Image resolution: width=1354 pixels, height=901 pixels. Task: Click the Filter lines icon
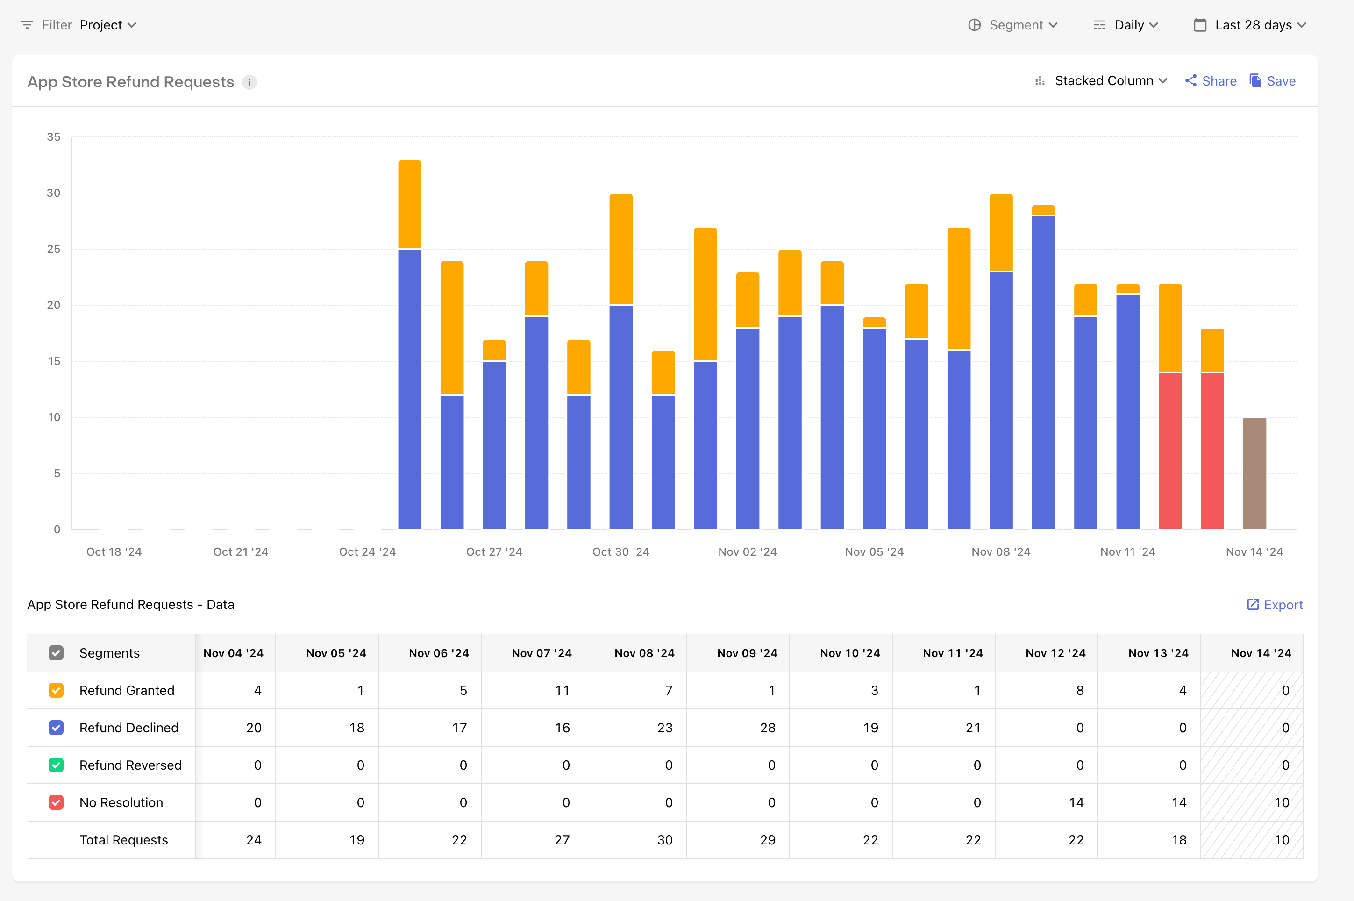pyautogui.click(x=27, y=25)
